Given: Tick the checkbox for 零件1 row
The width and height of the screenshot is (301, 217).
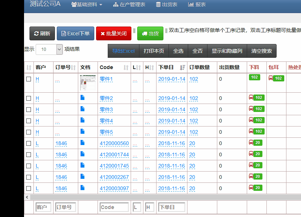Looking at the screenshot, I should coord(29,79).
